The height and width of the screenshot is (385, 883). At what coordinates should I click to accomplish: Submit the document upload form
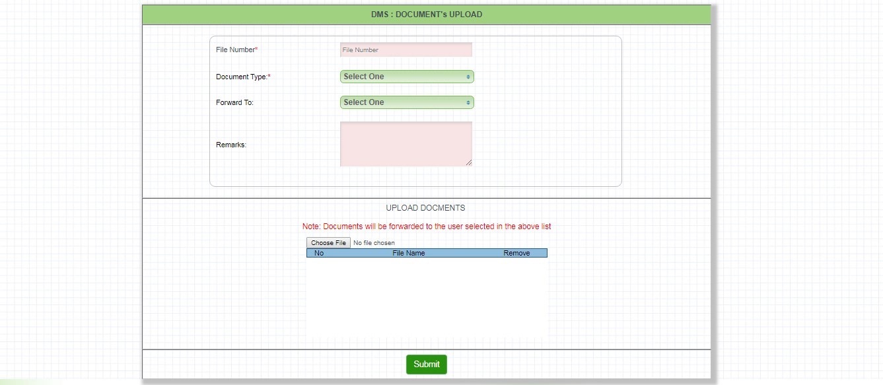426,364
